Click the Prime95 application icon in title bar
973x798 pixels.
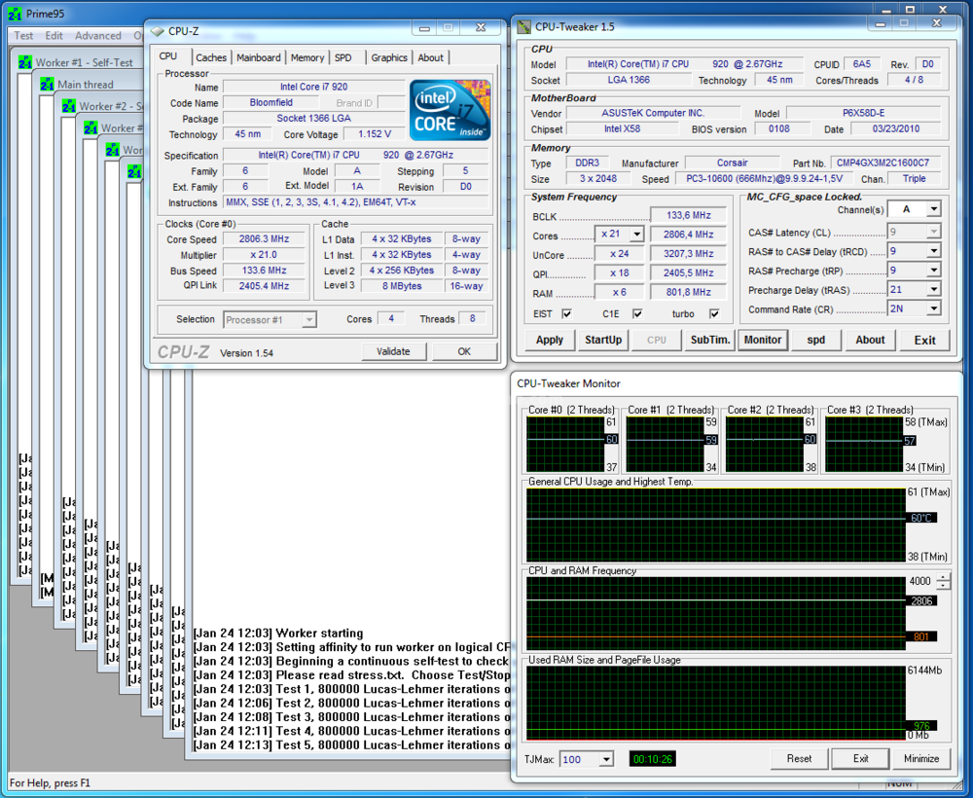pyautogui.click(x=15, y=14)
